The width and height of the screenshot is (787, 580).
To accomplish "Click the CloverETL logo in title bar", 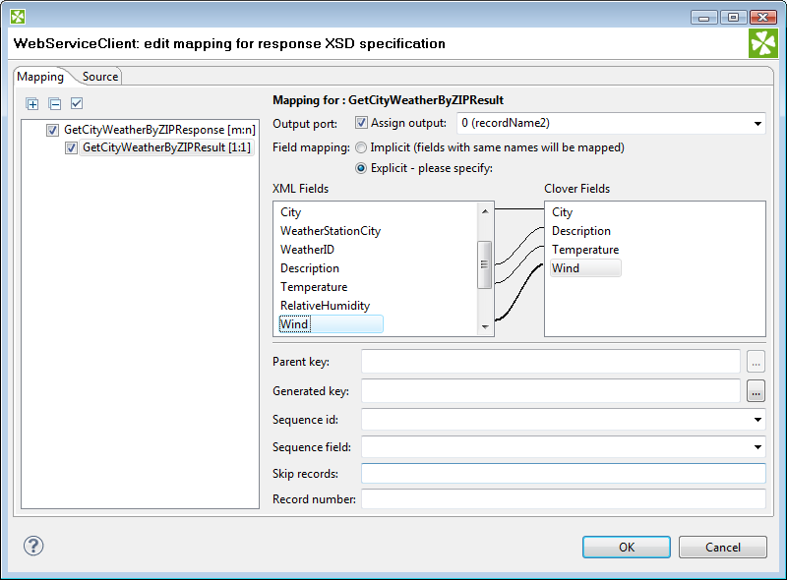I will tap(18, 17).
